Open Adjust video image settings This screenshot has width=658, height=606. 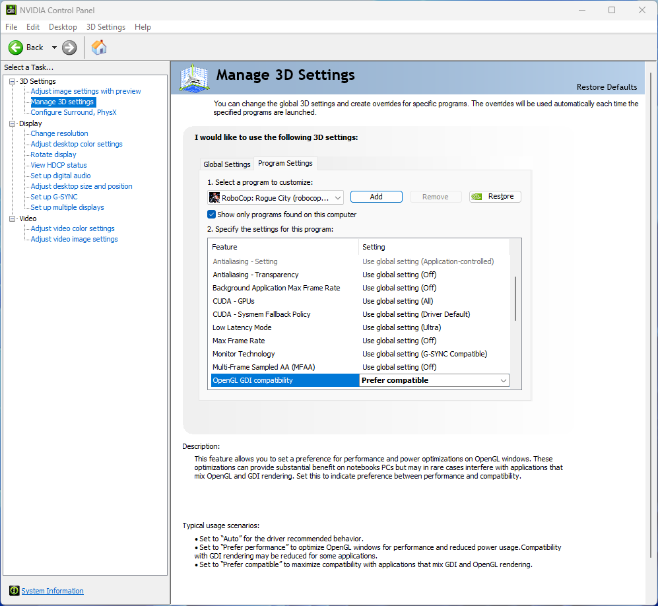(75, 239)
